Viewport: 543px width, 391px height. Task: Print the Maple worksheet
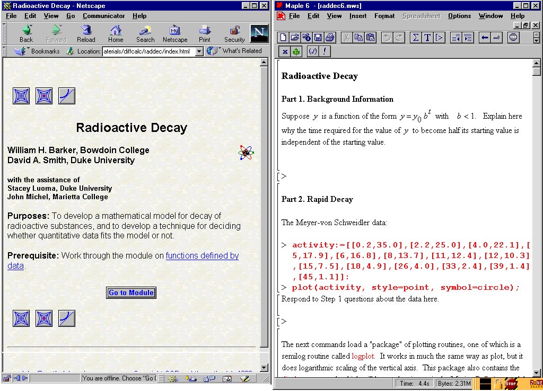click(330, 38)
